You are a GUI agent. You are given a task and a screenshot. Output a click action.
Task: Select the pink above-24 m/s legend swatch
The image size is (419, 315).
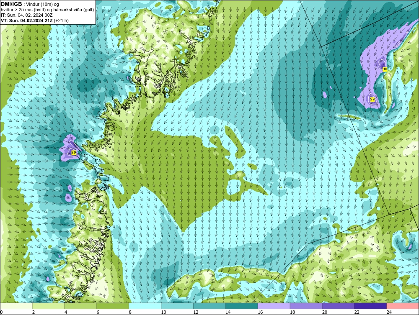pos(403,306)
